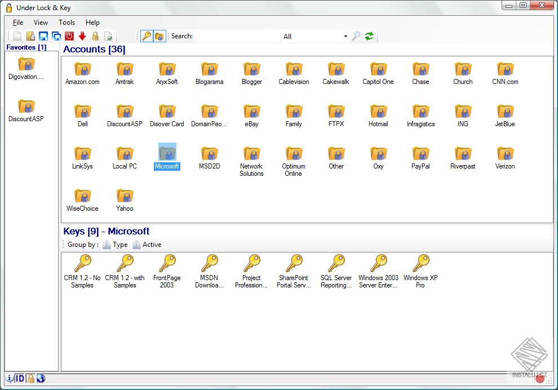This screenshot has width=558, height=390.
Task: Select the Cablevision account folder
Action: pyautogui.click(x=294, y=74)
